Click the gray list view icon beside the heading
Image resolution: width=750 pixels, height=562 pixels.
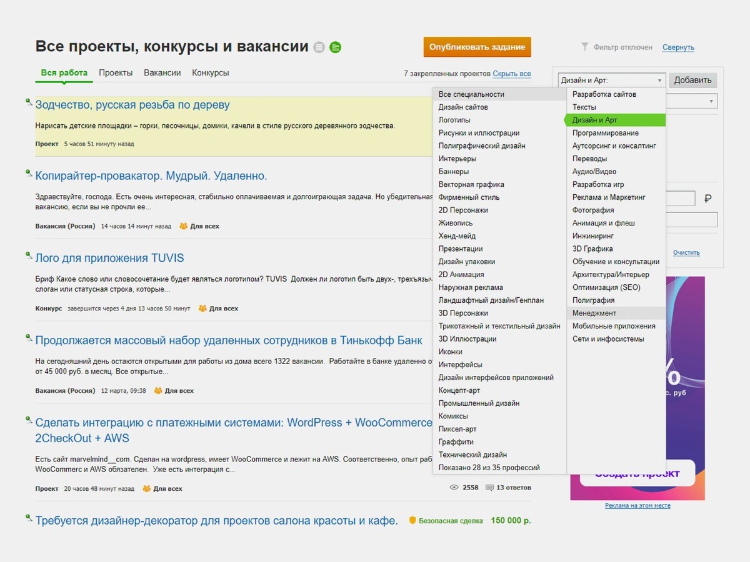319,47
